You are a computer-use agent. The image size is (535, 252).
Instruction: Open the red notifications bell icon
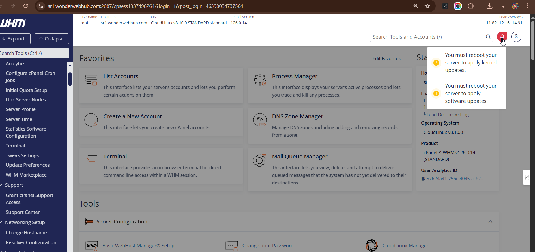[502, 37]
